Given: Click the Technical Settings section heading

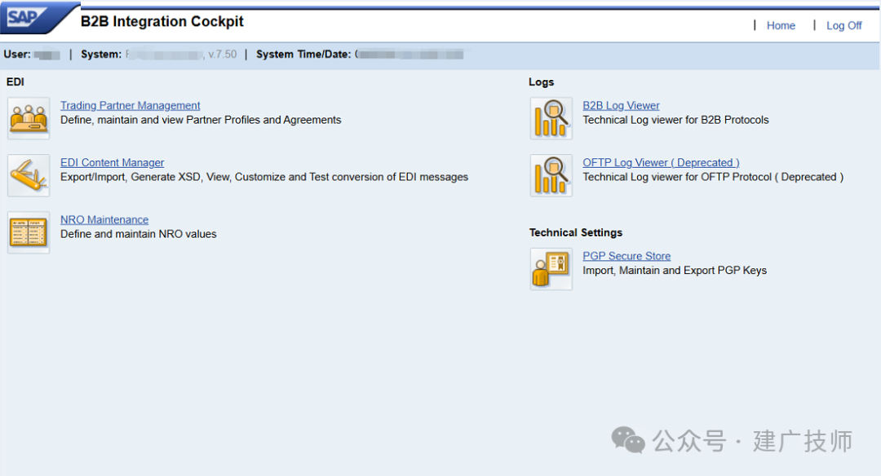Looking at the screenshot, I should click(x=575, y=232).
